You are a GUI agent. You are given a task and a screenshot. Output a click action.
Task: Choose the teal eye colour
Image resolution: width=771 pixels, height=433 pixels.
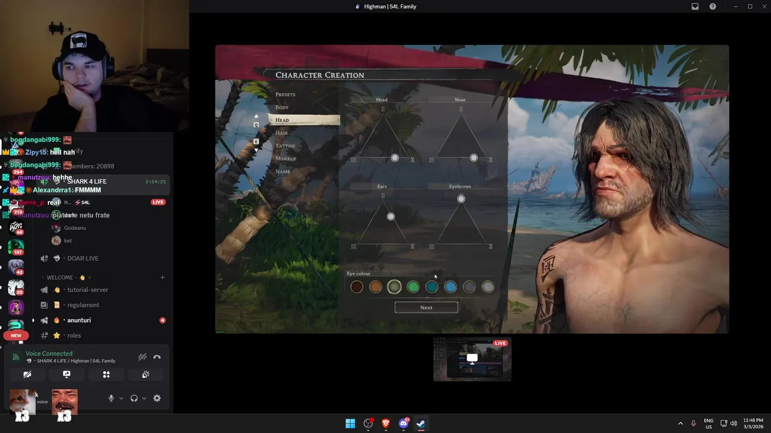coord(432,287)
